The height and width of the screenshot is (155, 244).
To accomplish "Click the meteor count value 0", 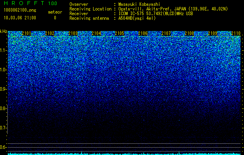I will (55, 18).
